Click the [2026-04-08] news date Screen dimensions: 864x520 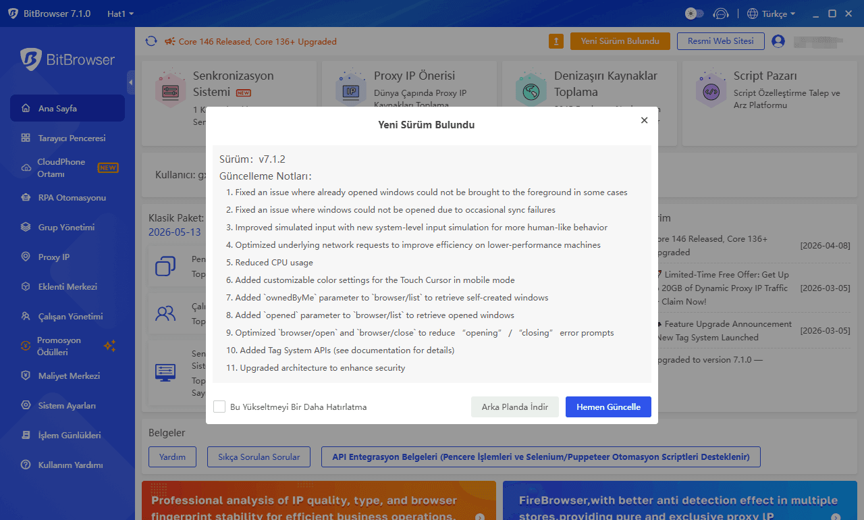825,245
